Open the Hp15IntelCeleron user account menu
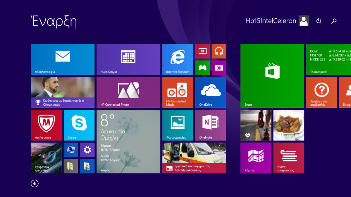The height and width of the screenshot is (197, 351). pos(277,21)
